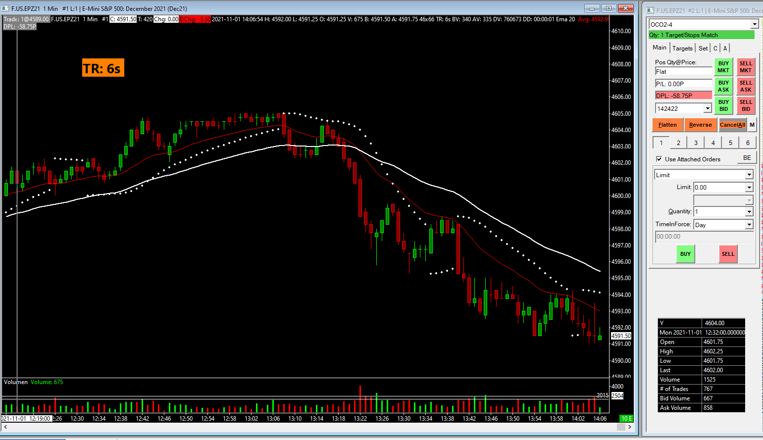Click the High value 4602.25
Viewport: 763px width, 440px height.
[723, 351]
